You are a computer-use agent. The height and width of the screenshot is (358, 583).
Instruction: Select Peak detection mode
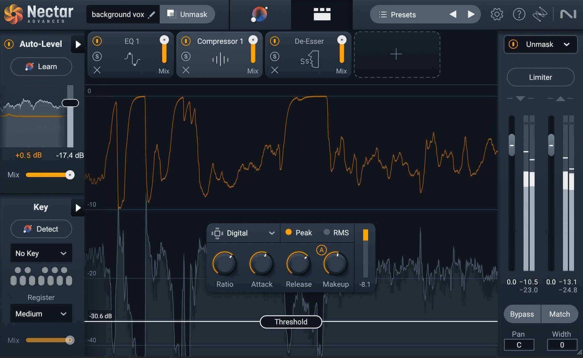coord(299,232)
